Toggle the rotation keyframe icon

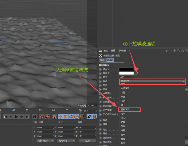click(71, 117)
